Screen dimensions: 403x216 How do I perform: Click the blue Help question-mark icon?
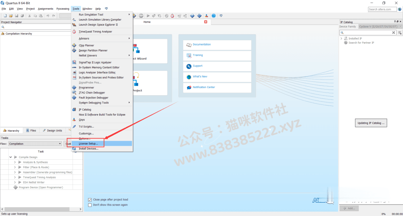pos(213,16)
